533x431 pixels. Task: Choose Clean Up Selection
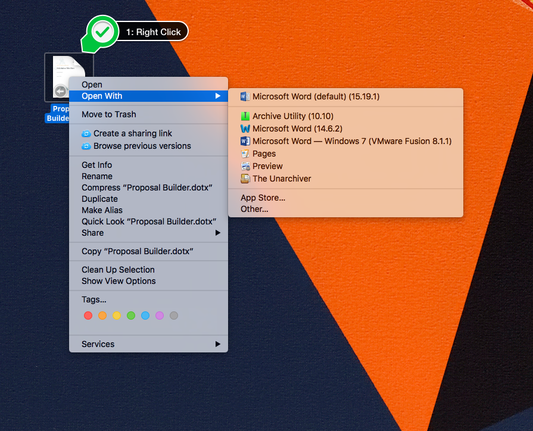tap(148, 270)
